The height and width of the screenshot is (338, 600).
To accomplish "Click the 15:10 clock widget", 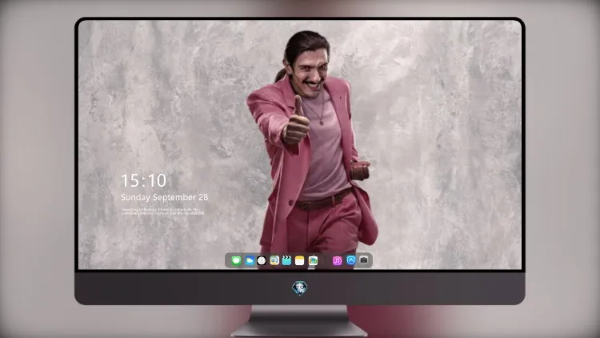I will (x=143, y=180).
